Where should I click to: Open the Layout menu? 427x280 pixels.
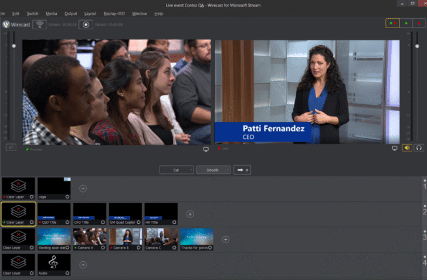[90, 13]
